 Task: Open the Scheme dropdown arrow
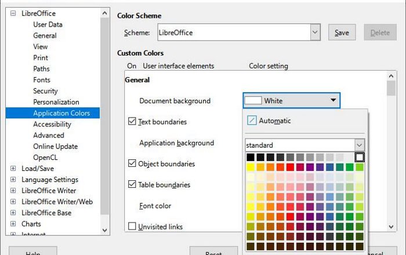point(315,32)
